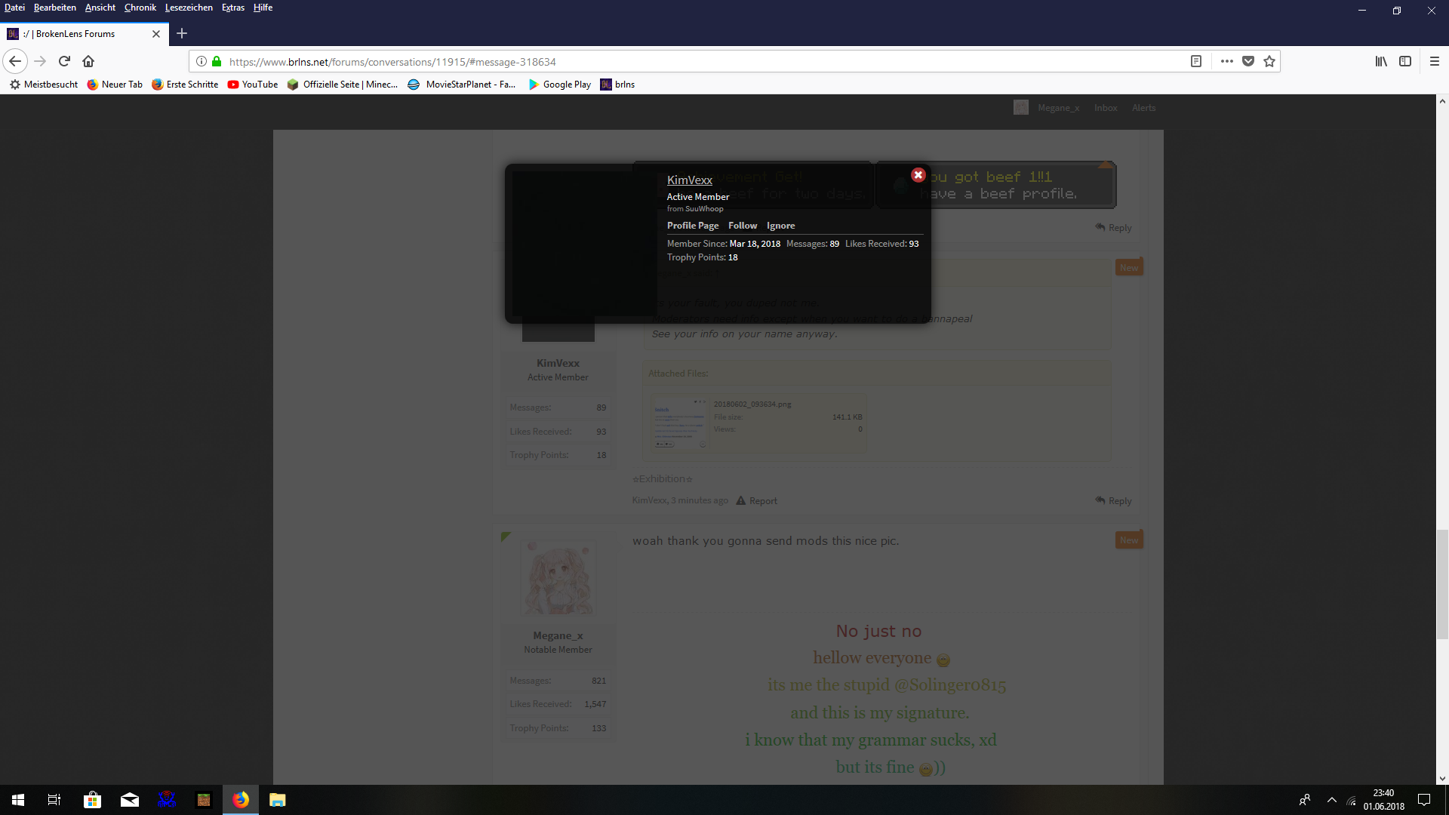The width and height of the screenshot is (1449, 815).
Task: Click page vertical scrollbar thumb
Action: point(1442,584)
